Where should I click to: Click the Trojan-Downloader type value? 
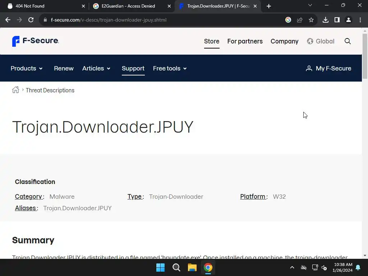pyautogui.click(x=176, y=197)
